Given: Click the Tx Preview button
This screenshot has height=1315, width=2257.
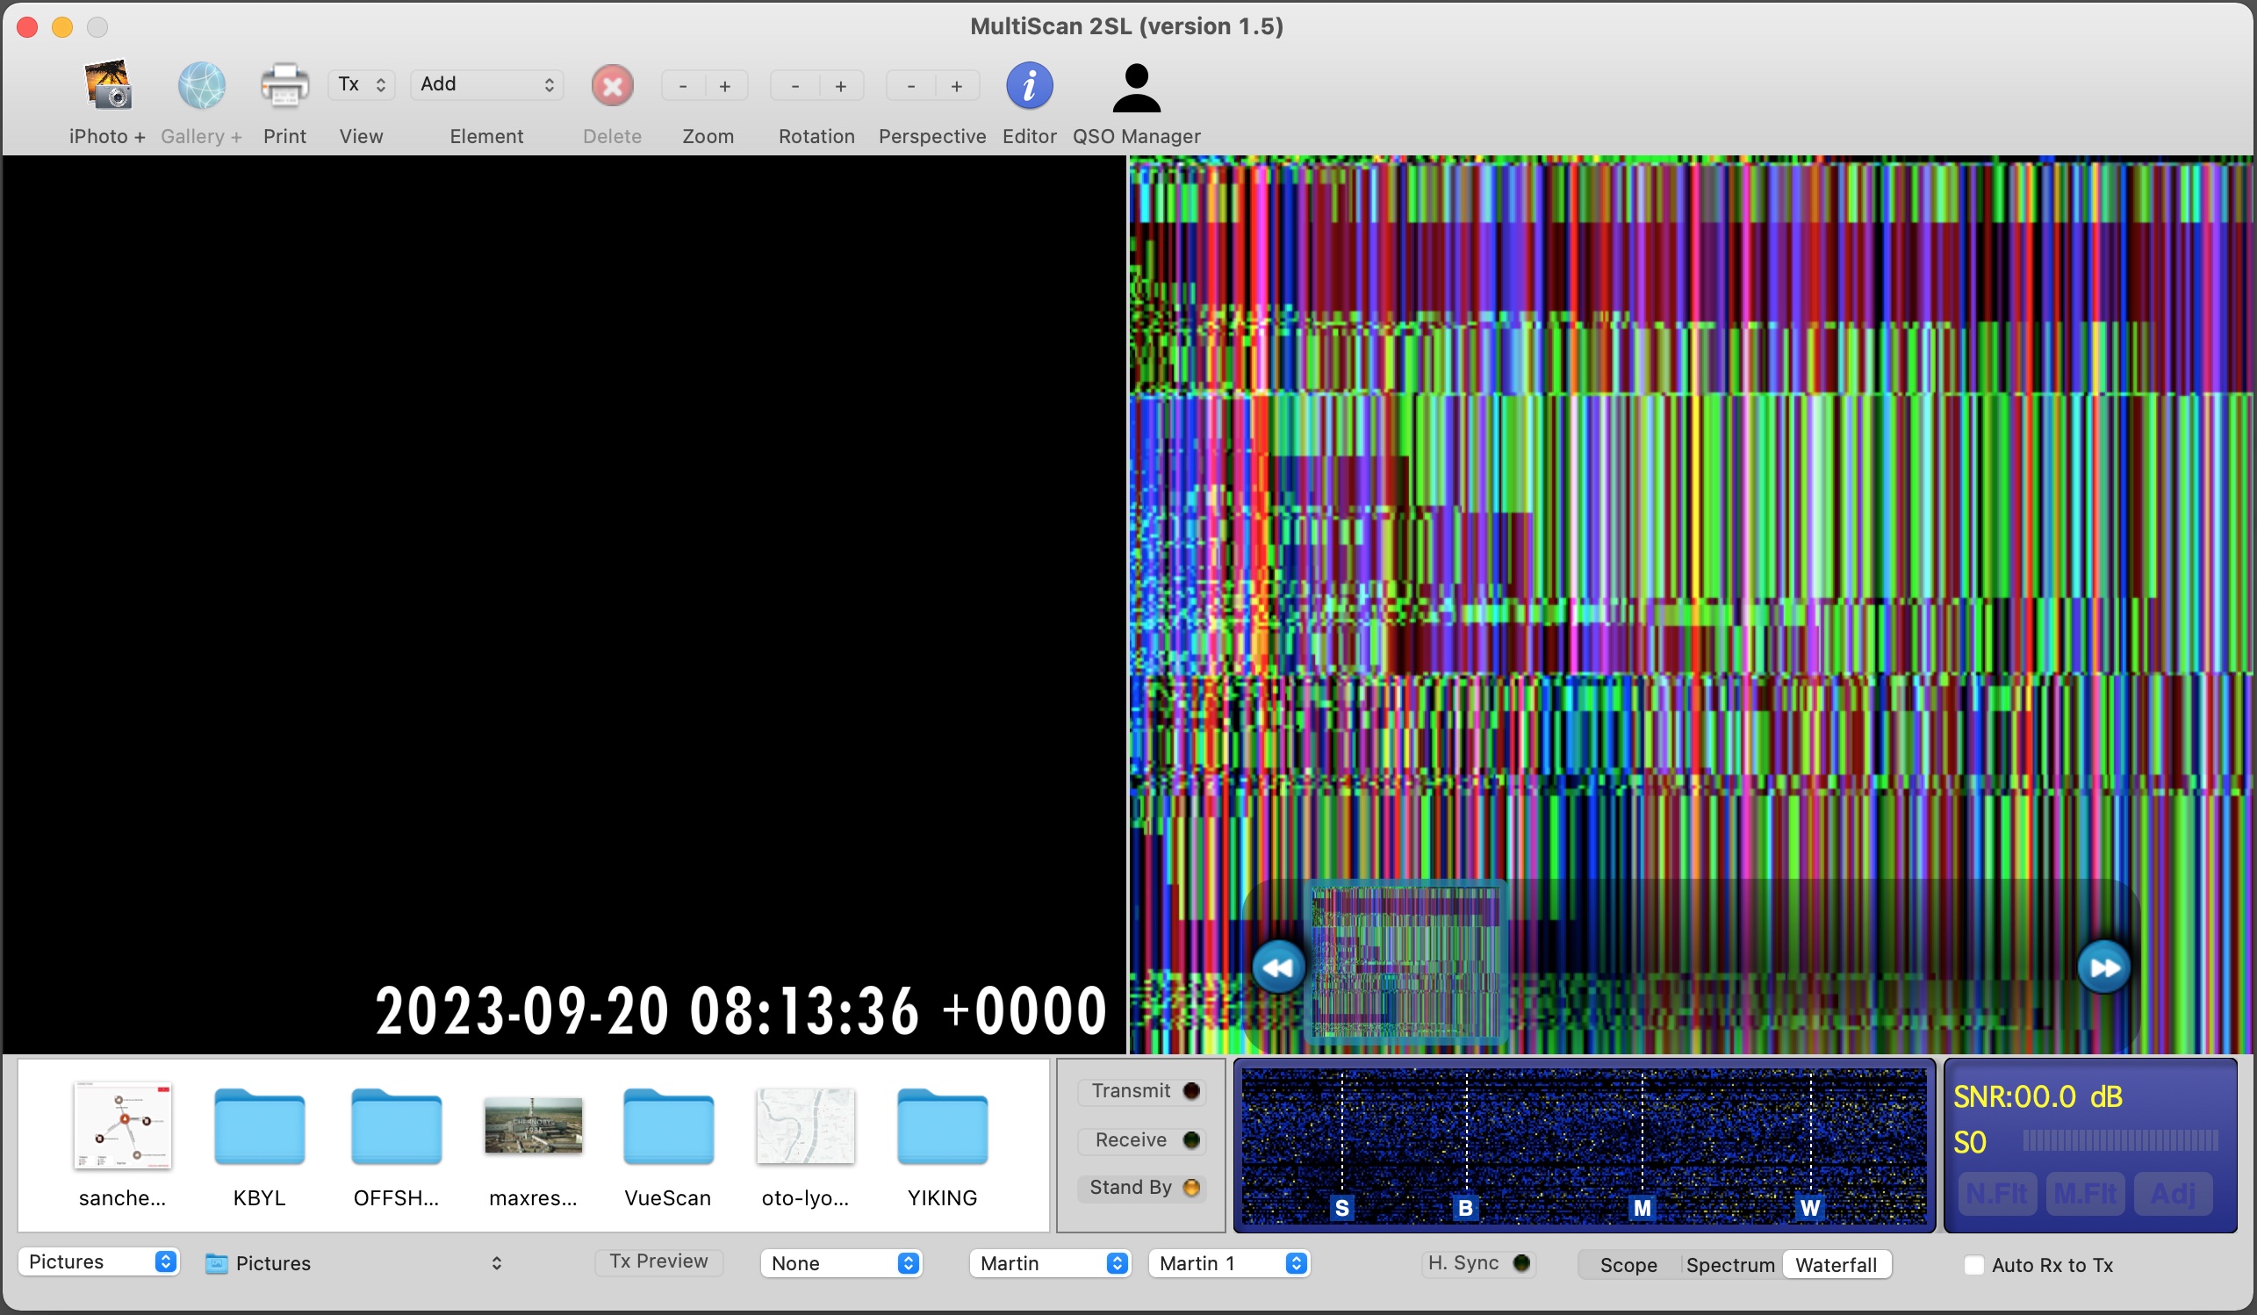Looking at the screenshot, I should (x=658, y=1261).
